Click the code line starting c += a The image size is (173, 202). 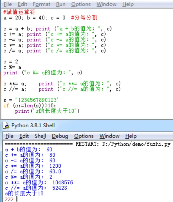[55, 34]
